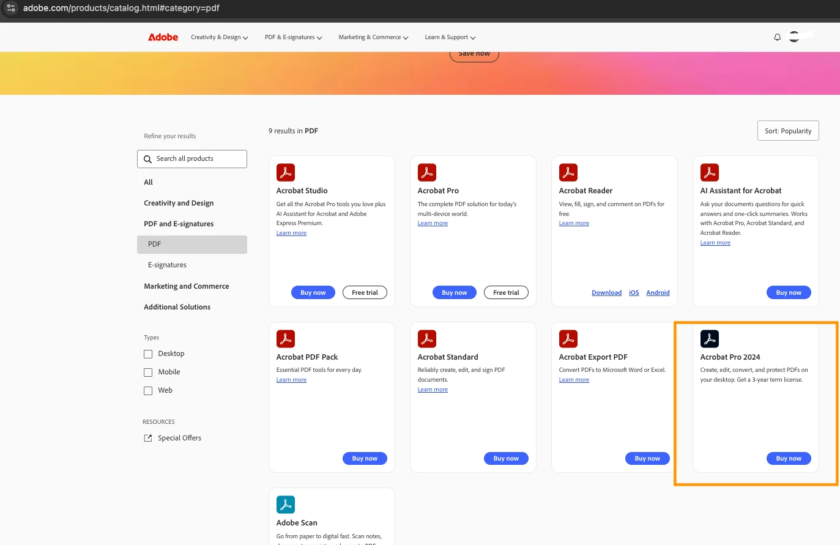Select E-signatures subcategory

(x=167, y=265)
